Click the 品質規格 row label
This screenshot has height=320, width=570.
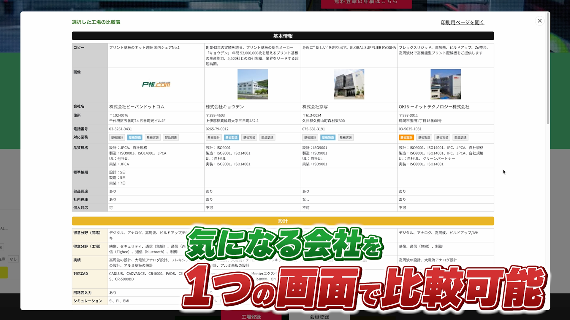pos(80,148)
